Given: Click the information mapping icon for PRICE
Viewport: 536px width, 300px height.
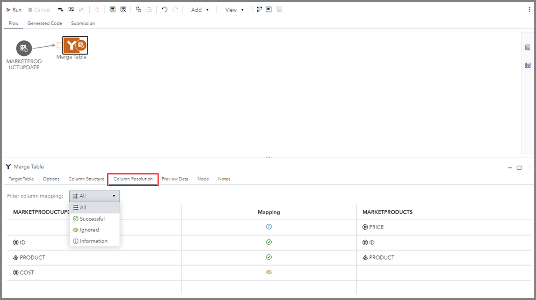Looking at the screenshot, I should tap(269, 226).
